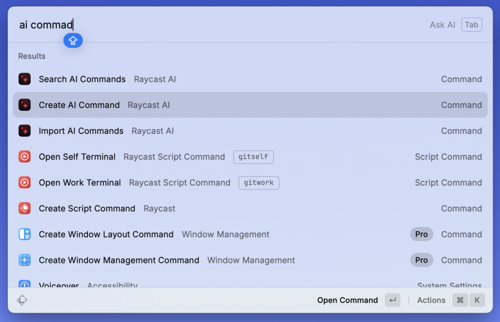Click the Results section heading

[32, 56]
